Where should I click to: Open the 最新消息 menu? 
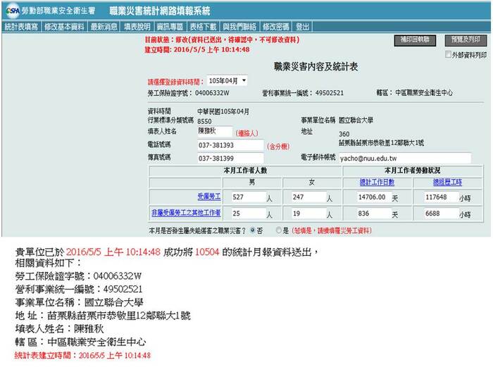(104, 27)
